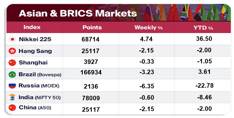Click Russia YTD value -22.78
Viewport: 234px width, 118px height.
click(204, 86)
